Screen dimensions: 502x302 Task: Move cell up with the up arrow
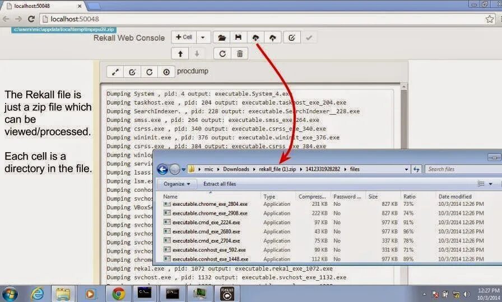(180, 53)
